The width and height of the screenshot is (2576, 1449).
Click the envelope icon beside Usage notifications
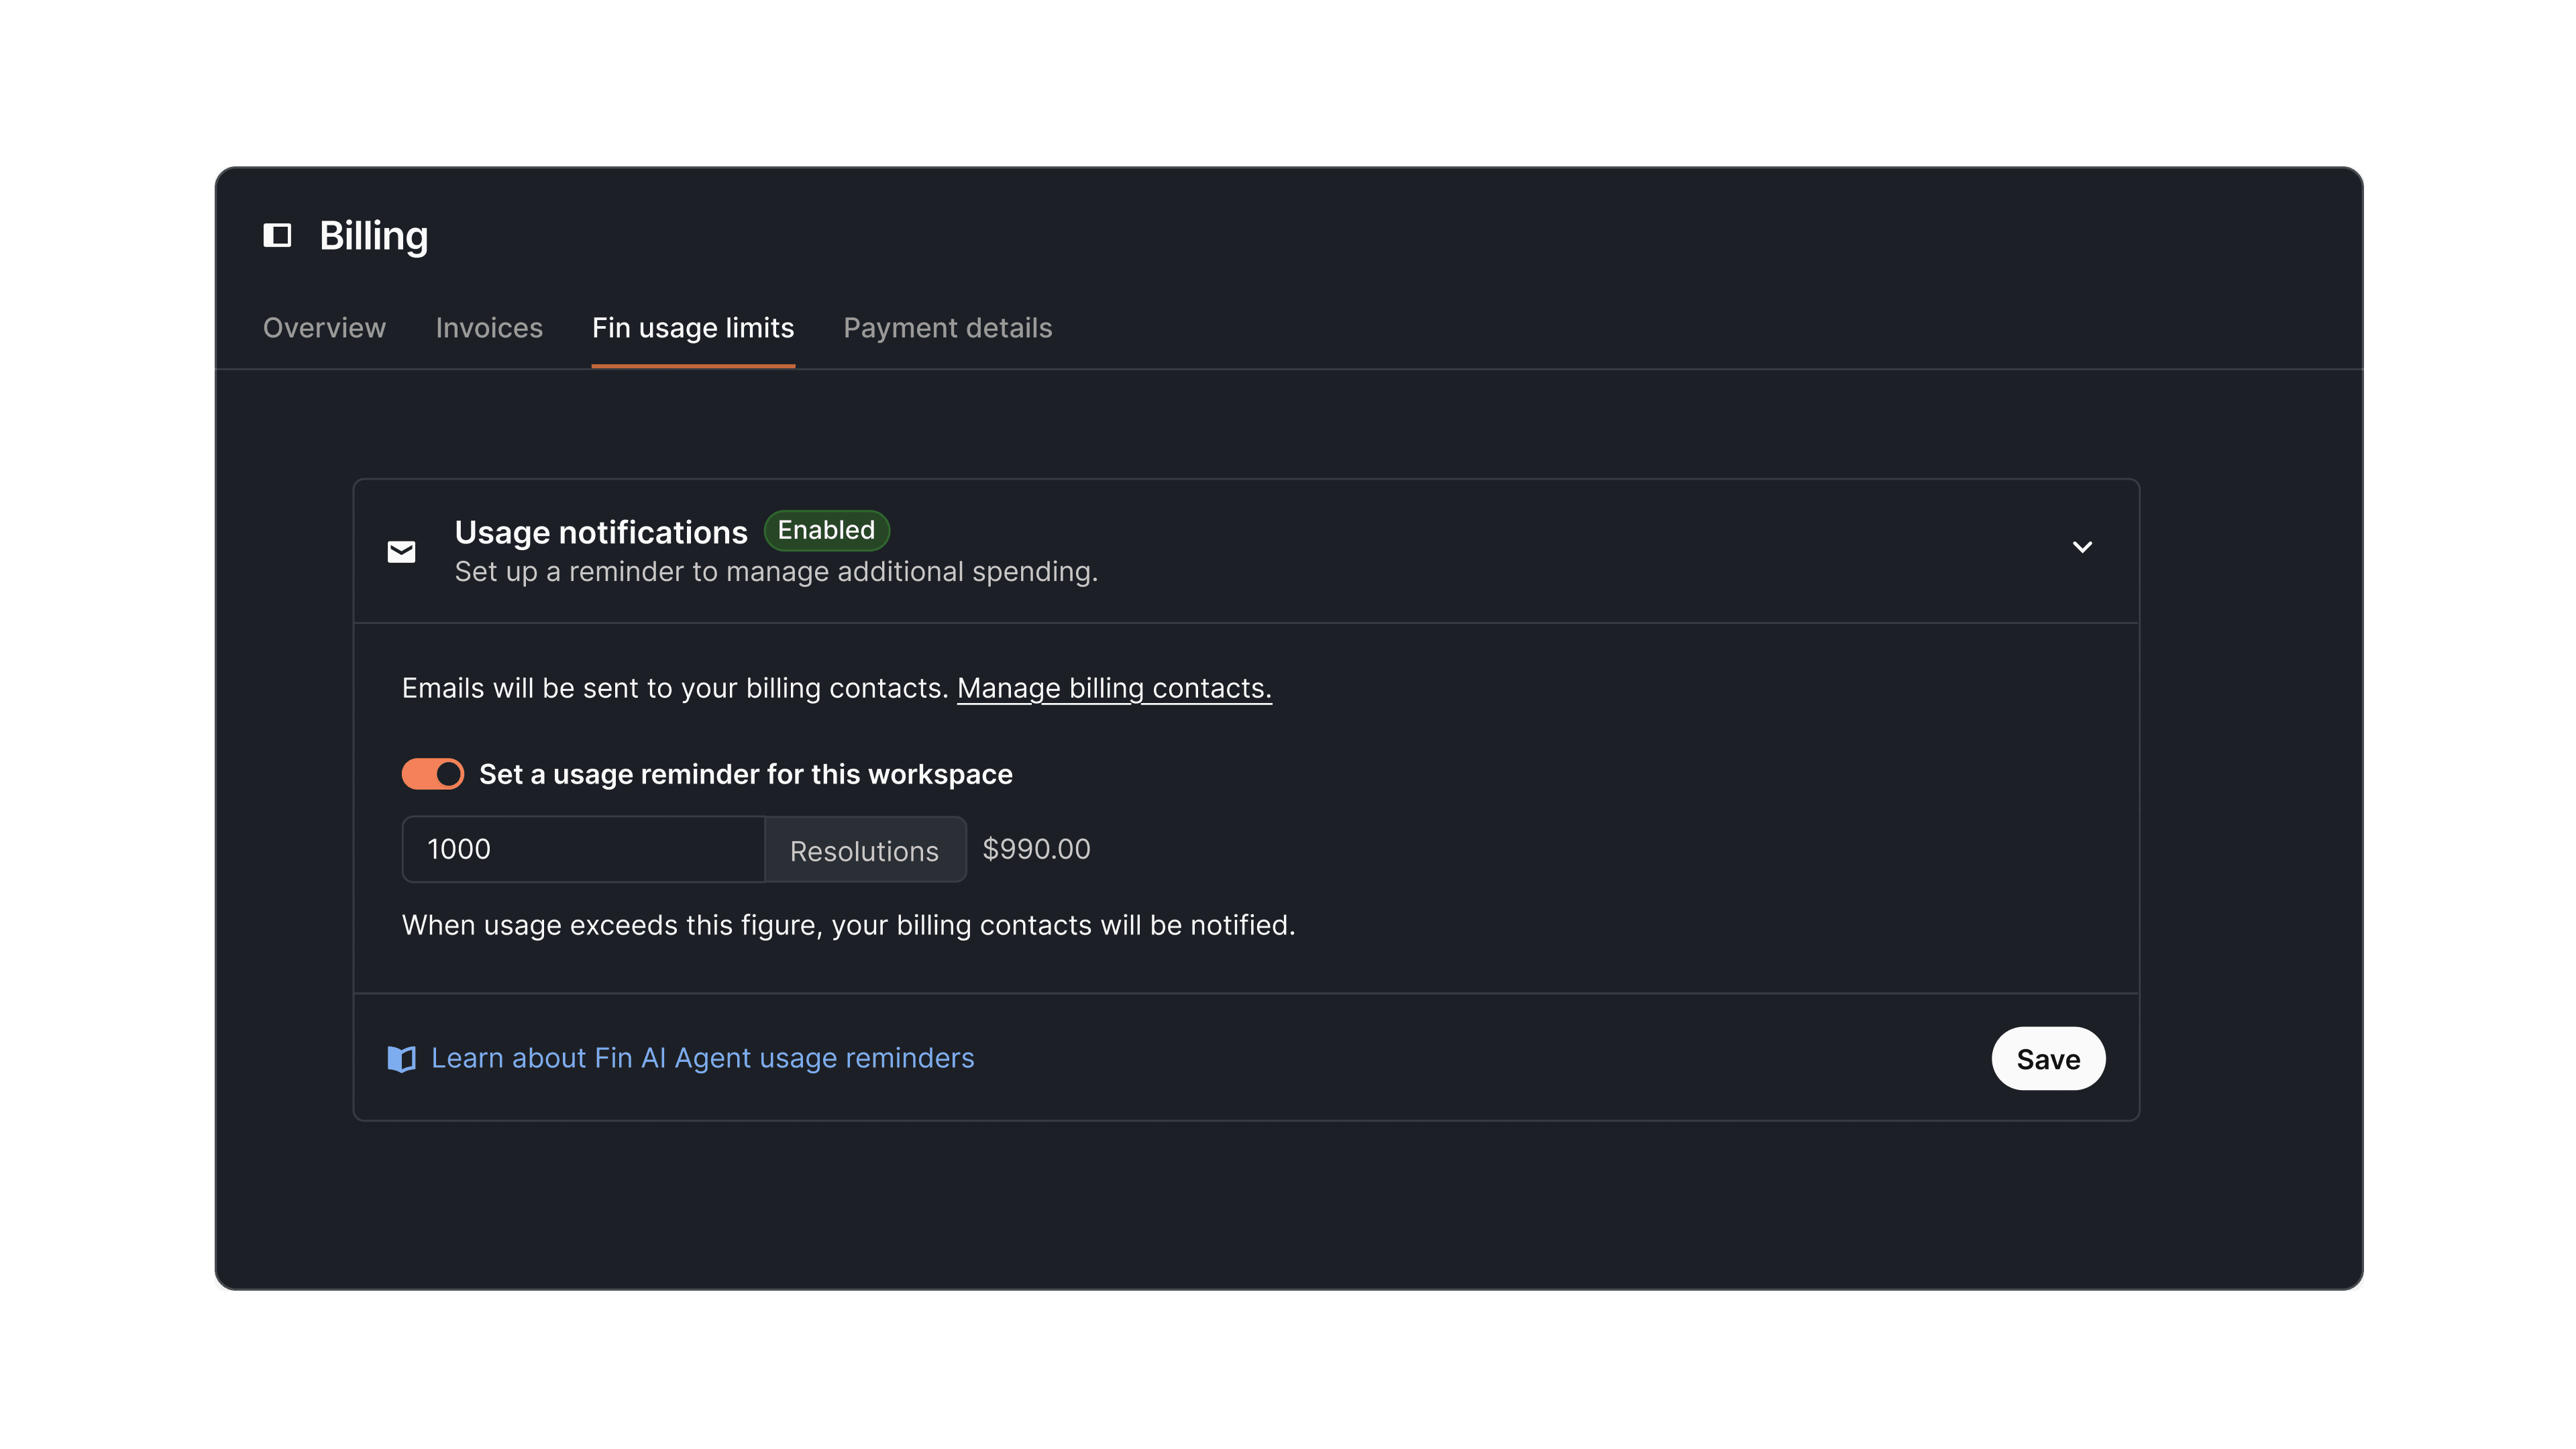pos(401,552)
